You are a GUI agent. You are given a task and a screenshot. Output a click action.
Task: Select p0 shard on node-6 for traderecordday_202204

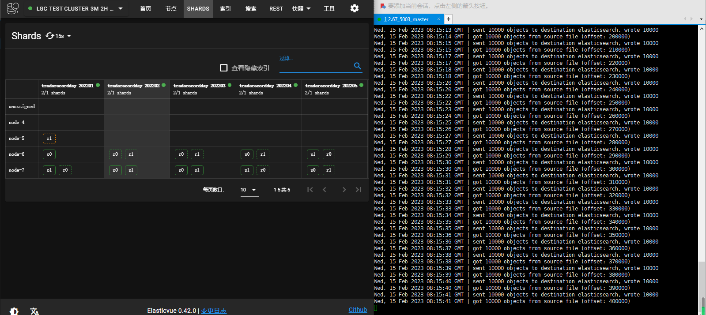click(247, 154)
